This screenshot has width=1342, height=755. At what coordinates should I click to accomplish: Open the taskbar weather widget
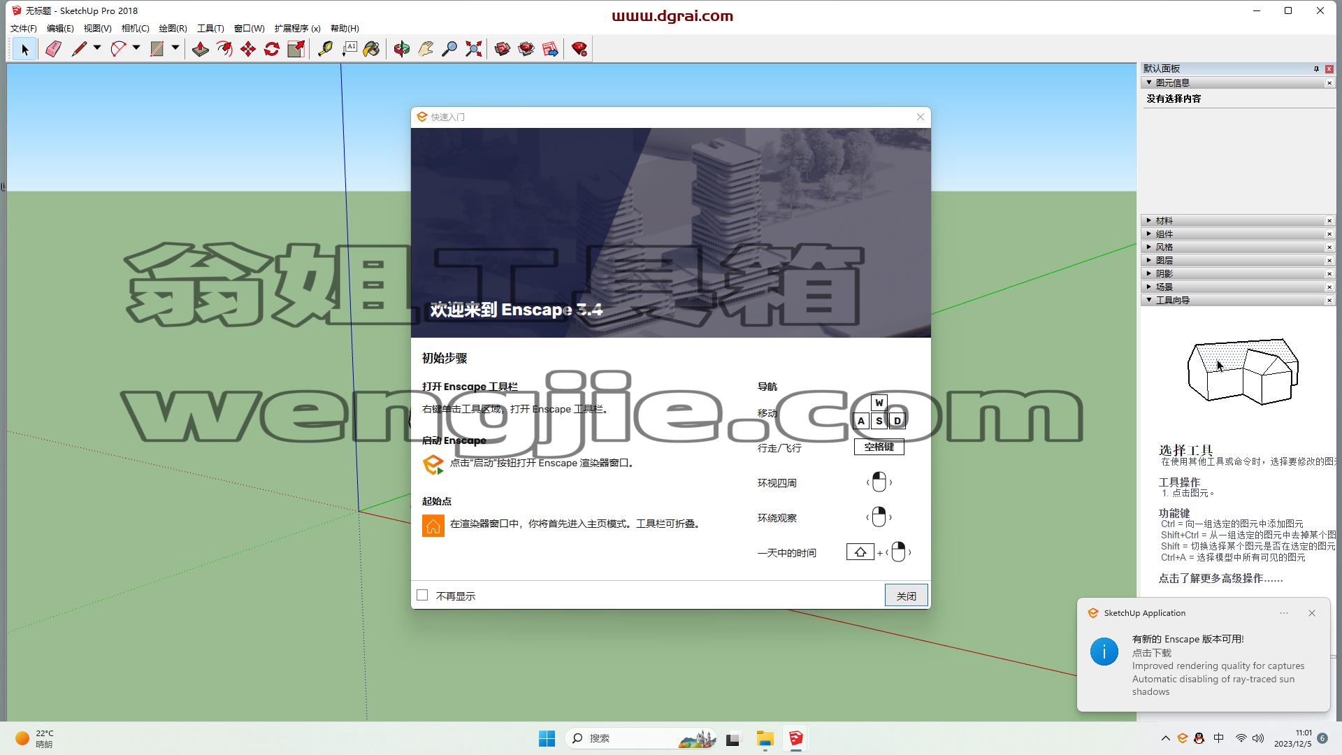click(35, 738)
